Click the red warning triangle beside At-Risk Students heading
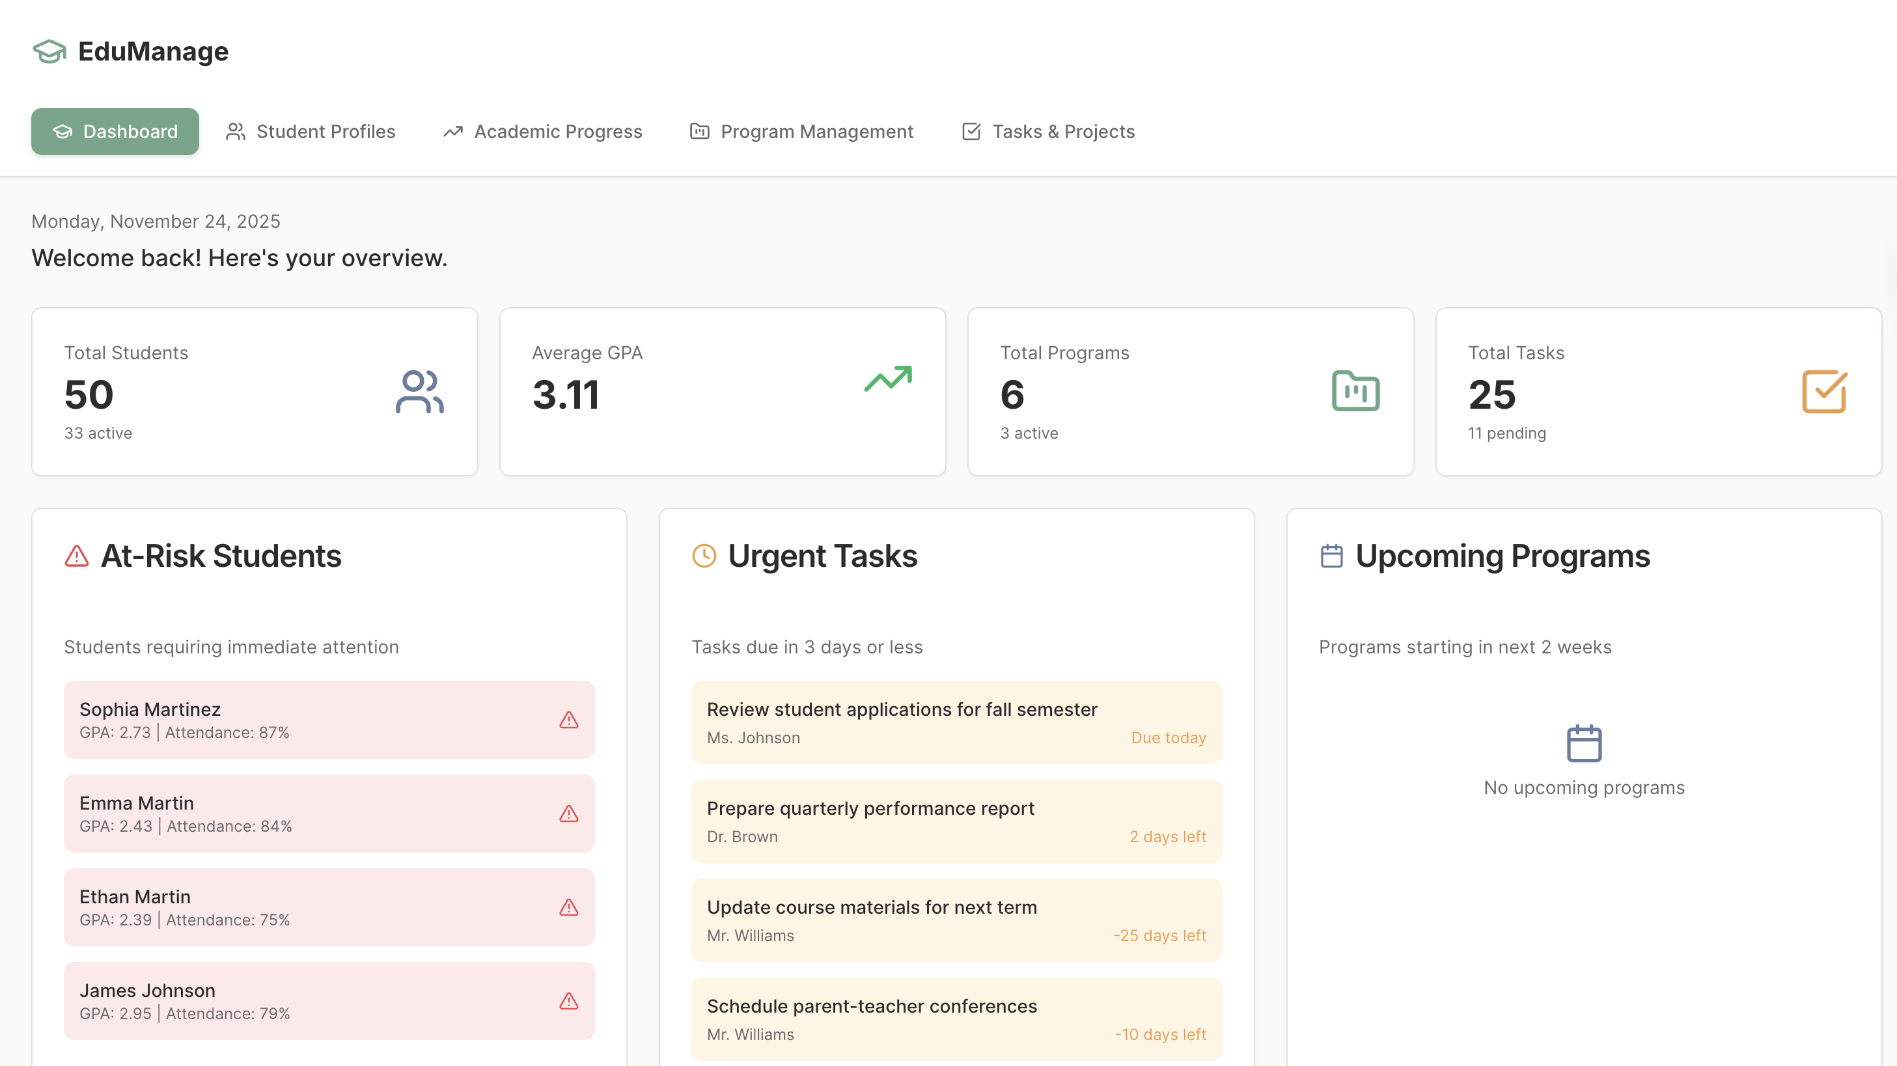This screenshot has height=1066, width=1897. [x=76, y=556]
